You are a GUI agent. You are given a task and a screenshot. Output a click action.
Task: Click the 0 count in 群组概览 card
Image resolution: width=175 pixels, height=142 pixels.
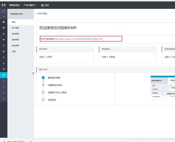[x=107, y=57]
